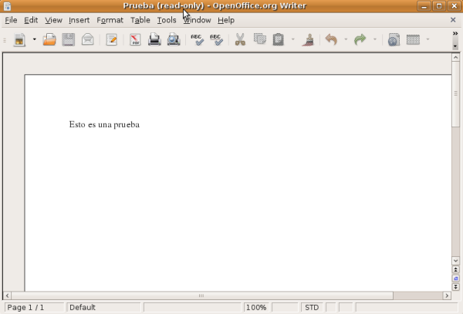This screenshot has height=314, width=463.
Task: Click the New document icon
Action: pyautogui.click(x=19, y=39)
